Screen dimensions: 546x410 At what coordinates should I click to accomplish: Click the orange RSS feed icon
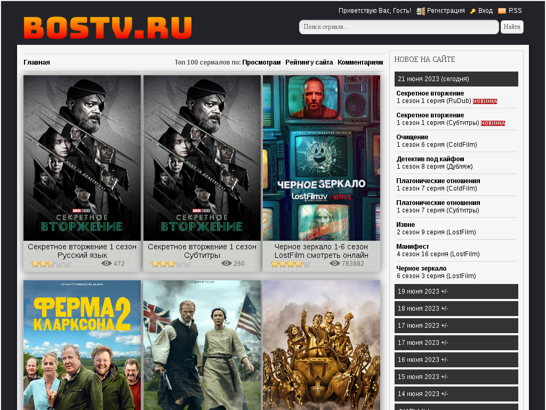[502, 11]
